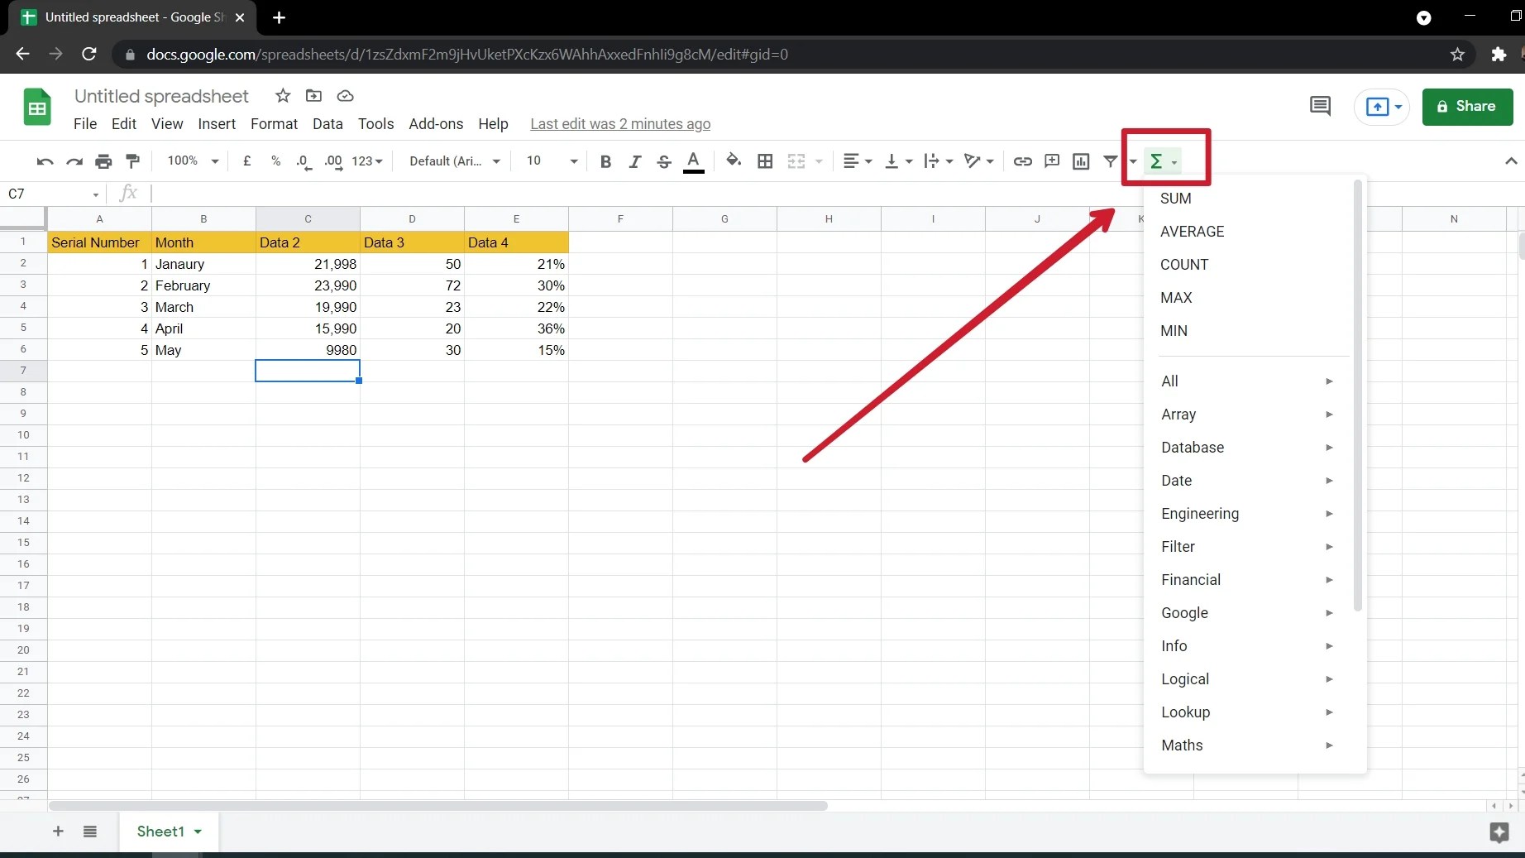Viewport: 1525px width, 858px height.
Task: Open the Insert menu
Action: (x=217, y=124)
